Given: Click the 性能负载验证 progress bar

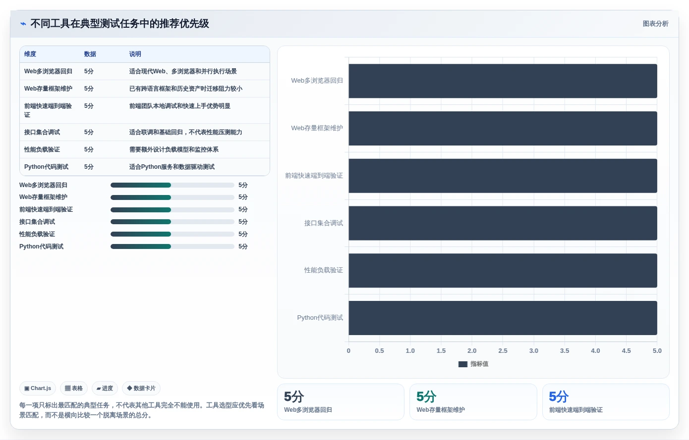Looking at the screenshot, I should click(172, 234).
